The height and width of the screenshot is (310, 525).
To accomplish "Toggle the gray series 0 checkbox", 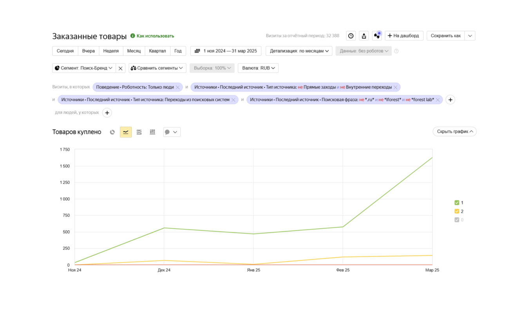I will point(457,220).
